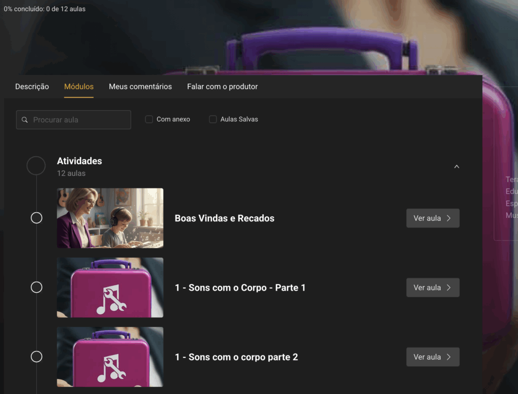Click the Atividades module progress circle
The height and width of the screenshot is (394, 518).
tap(36, 166)
